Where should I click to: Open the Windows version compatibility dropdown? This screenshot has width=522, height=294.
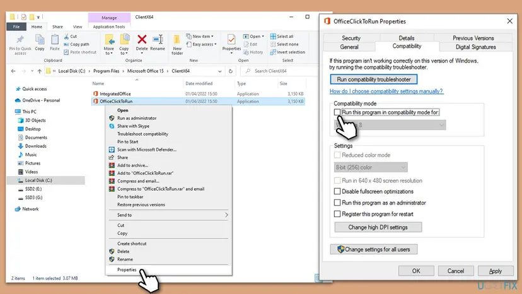click(x=390, y=125)
